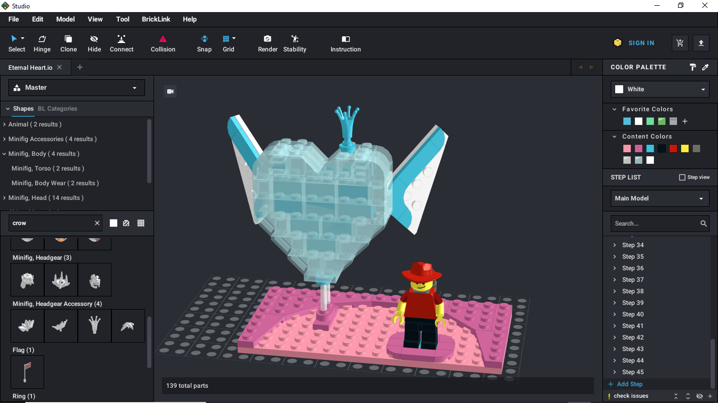Toggle Snap in the toolbar

pyautogui.click(x=204, y=43)
